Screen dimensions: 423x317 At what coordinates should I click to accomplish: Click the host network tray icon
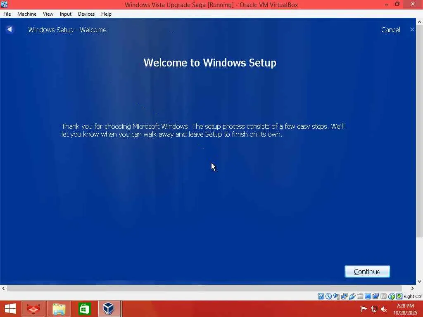pyautogui.click(x=374, y=309)
